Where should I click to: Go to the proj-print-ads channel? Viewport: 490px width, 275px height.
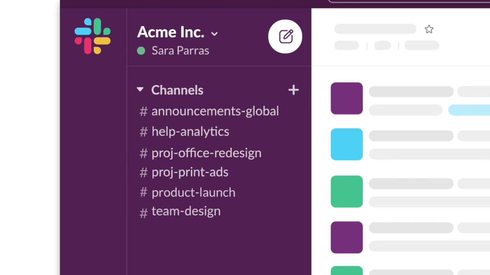(x=190, y=172)
